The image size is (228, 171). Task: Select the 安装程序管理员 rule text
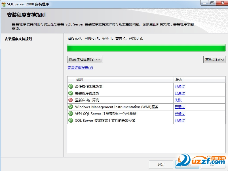click(87, 93)
